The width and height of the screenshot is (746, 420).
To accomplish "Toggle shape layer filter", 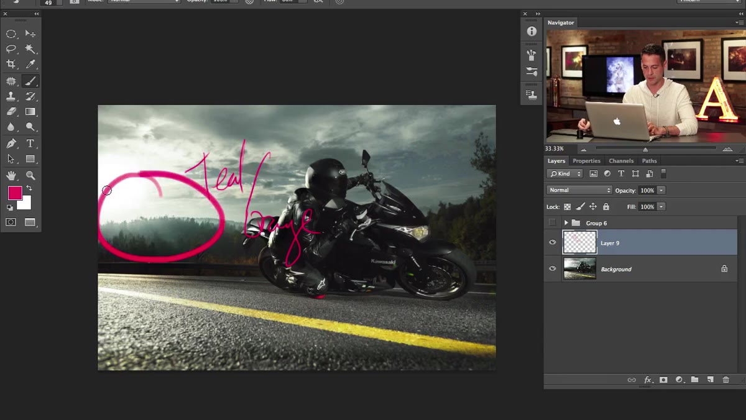I will pos(635,174).
